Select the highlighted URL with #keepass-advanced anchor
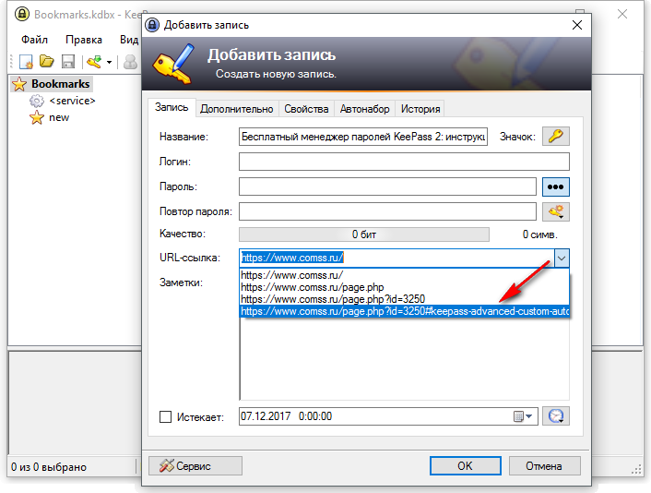This screenshot has height=493, width=651. click(404, 311)
